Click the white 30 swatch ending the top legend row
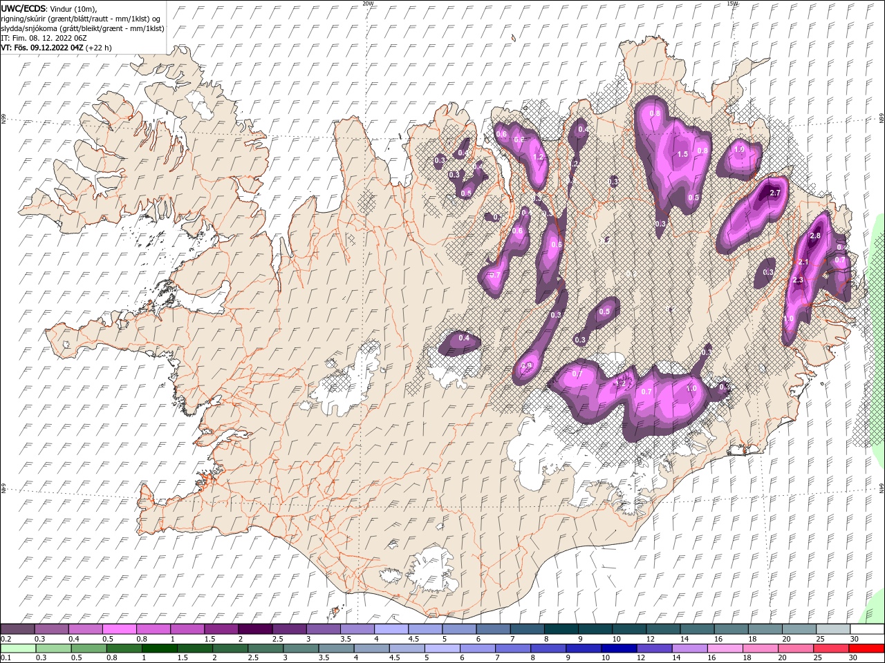This screenshot has height=663, width=885. coord(867,629)
